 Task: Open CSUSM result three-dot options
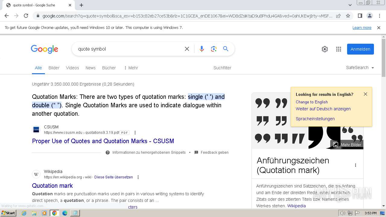(x=135, y=133)
